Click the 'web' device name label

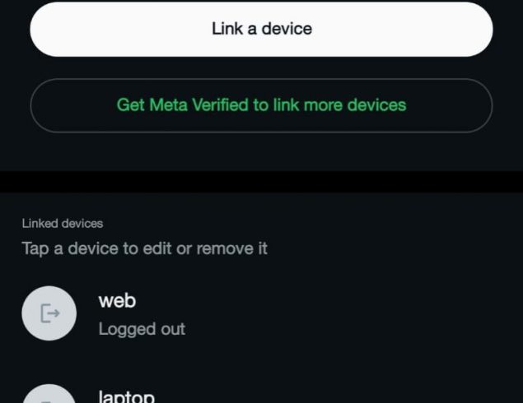pos(117,301)
